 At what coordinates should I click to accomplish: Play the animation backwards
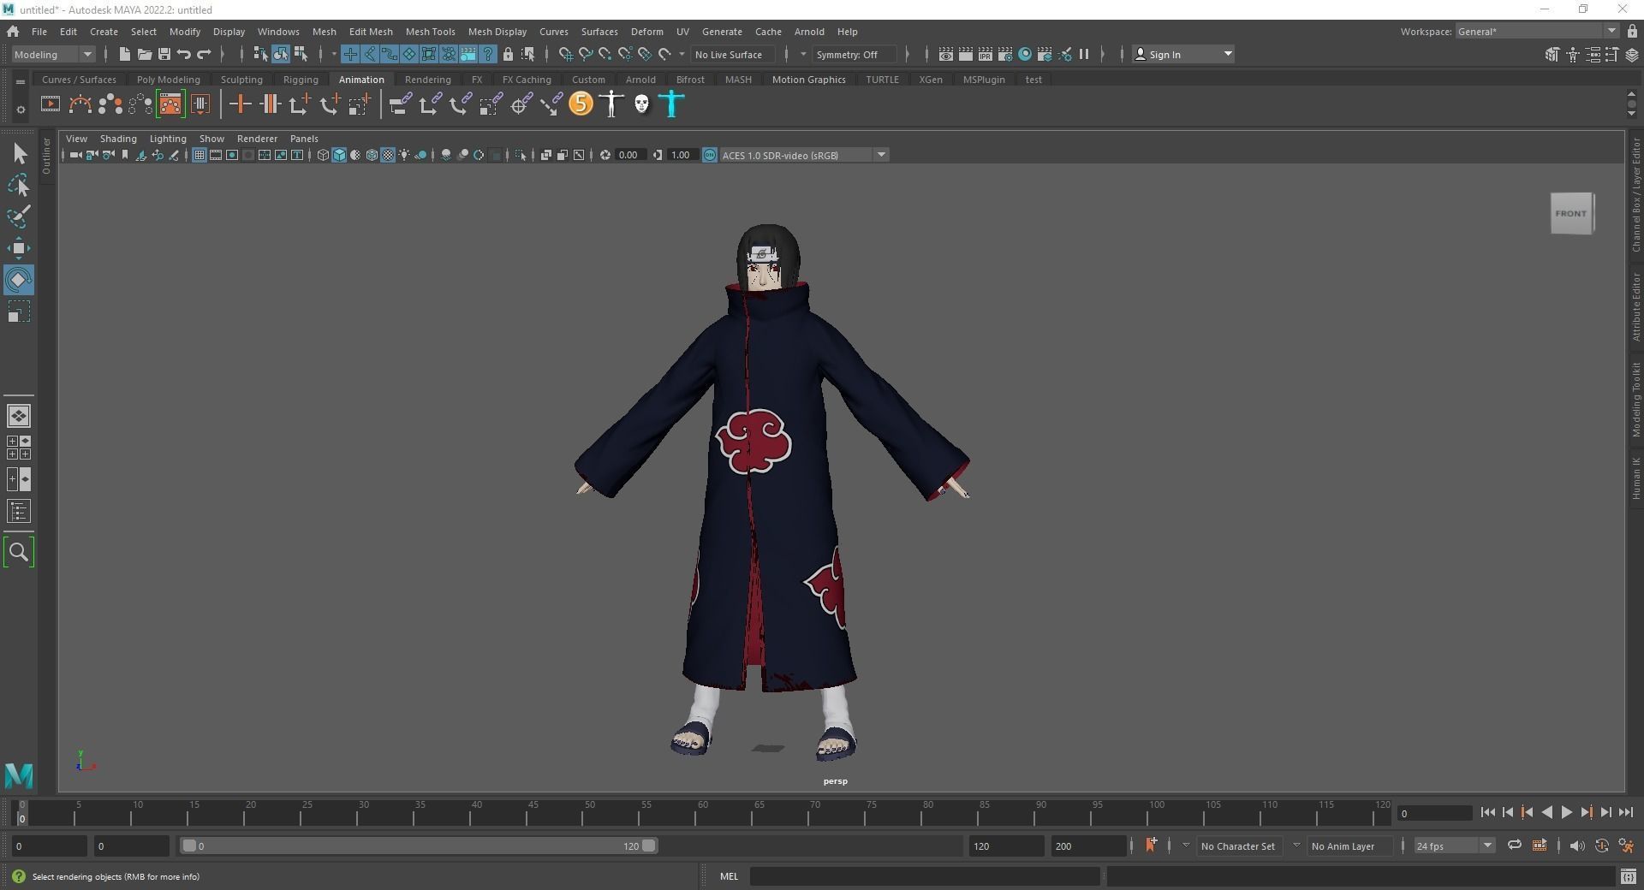coord(1546,813)
